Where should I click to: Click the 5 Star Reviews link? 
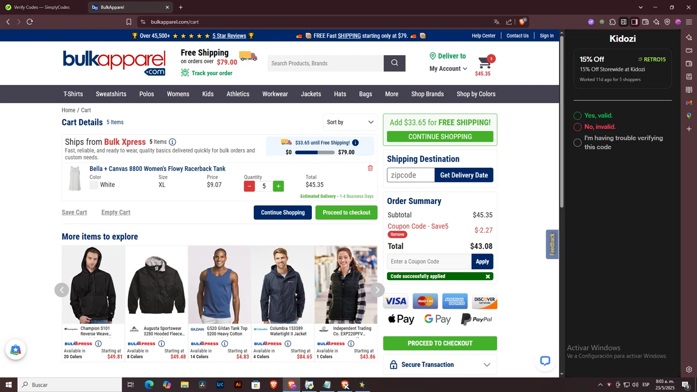point(229,36)
